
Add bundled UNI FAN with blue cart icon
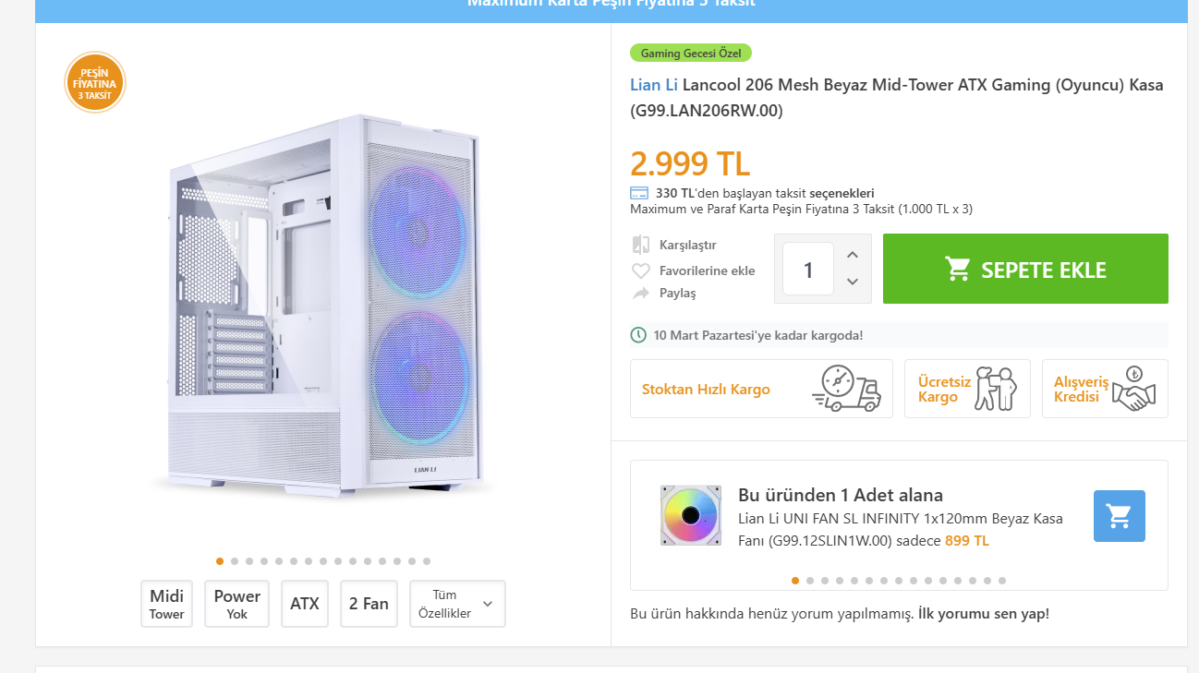[1119, 516]
